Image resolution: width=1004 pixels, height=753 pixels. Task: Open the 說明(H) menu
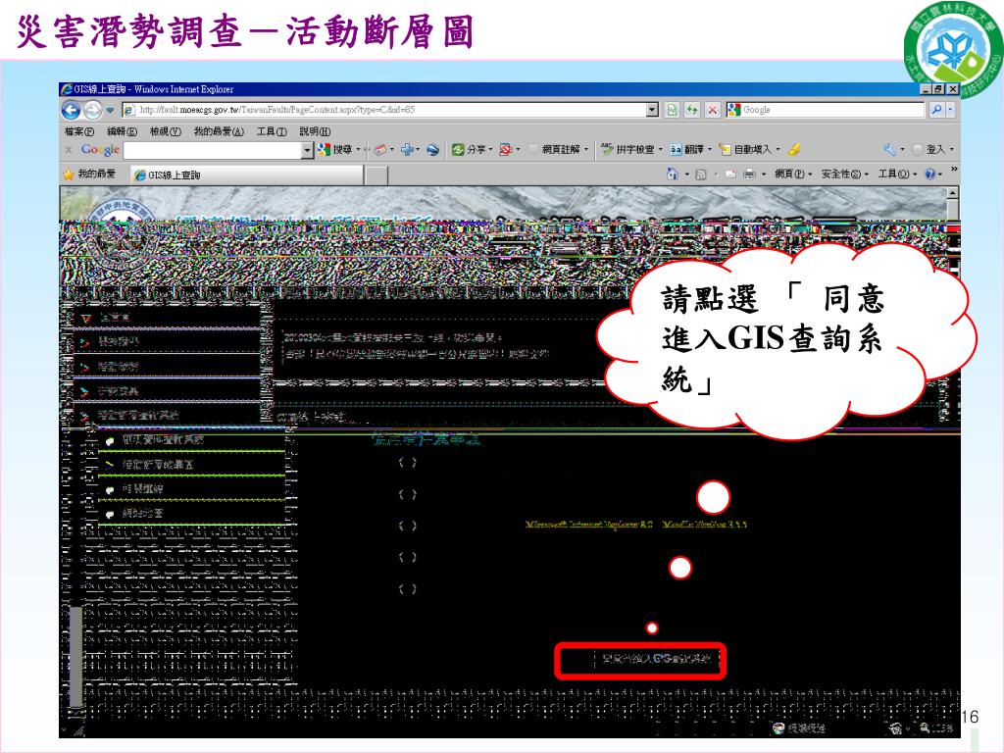(x=315, y=131)
